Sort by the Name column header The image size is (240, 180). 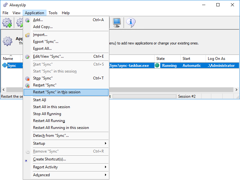click(x=11, y=58)
